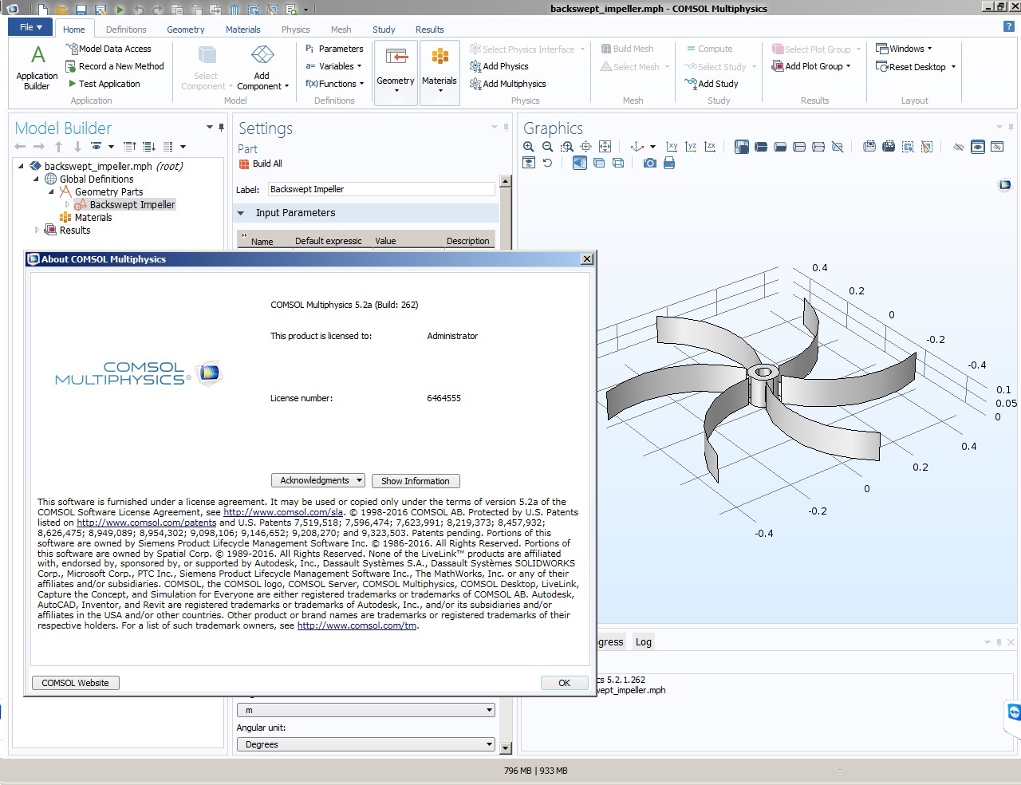Click the Delete trash icon in quick access toolbar
The width and height of the screenshot is (1021, 785).
[235, 10]
